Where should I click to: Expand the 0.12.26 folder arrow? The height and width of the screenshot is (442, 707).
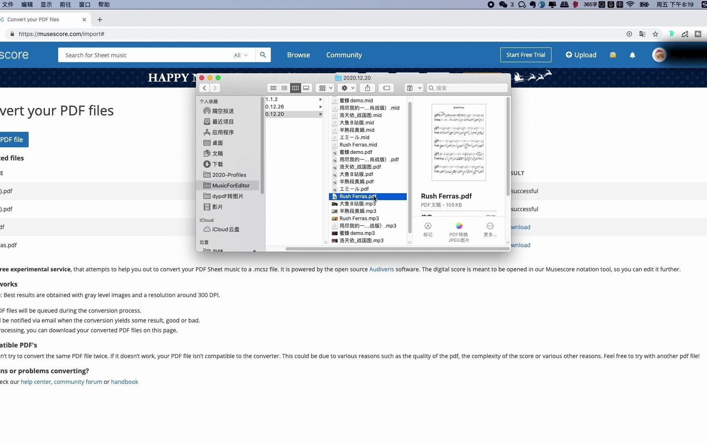[x=320, y=107]
